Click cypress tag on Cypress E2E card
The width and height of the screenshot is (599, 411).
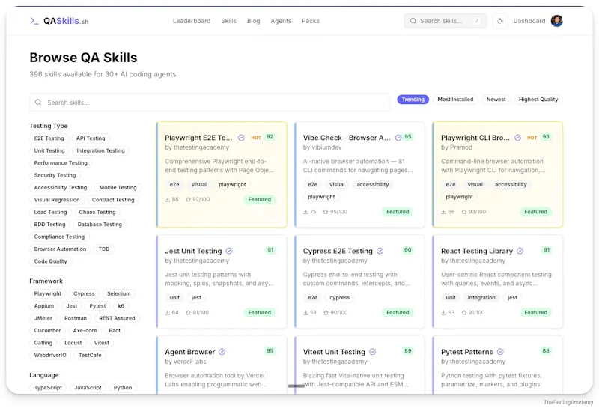click(340, 297)
